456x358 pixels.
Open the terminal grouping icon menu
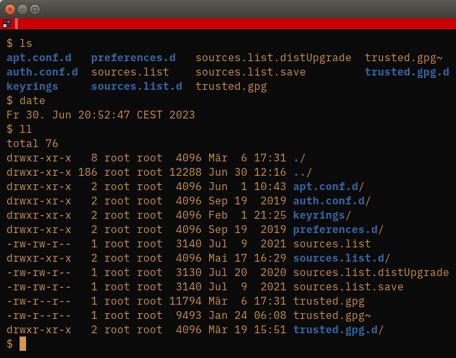(x=7, y=23)
